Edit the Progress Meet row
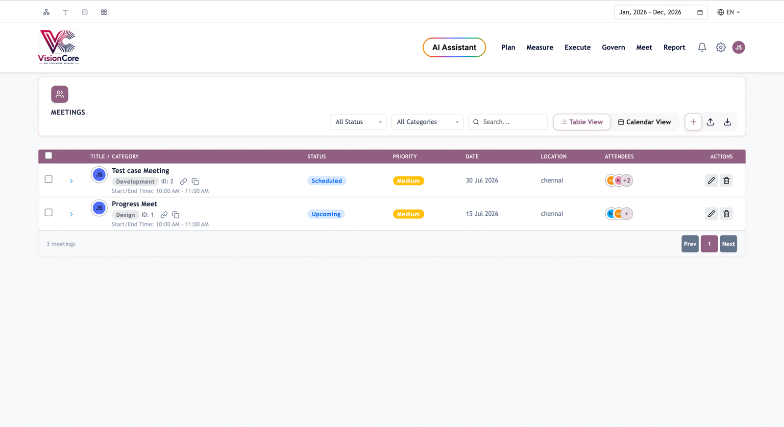The height and width of the screenshot is (427, 784). pos(711,214)
